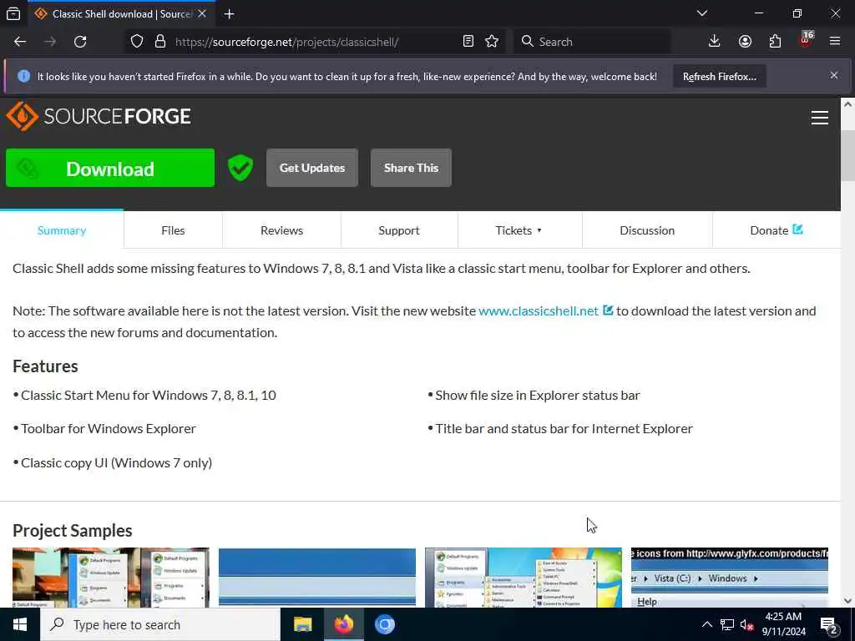Bookmark this page with the star icon
855x641 pixels.
tap(492, 42)
